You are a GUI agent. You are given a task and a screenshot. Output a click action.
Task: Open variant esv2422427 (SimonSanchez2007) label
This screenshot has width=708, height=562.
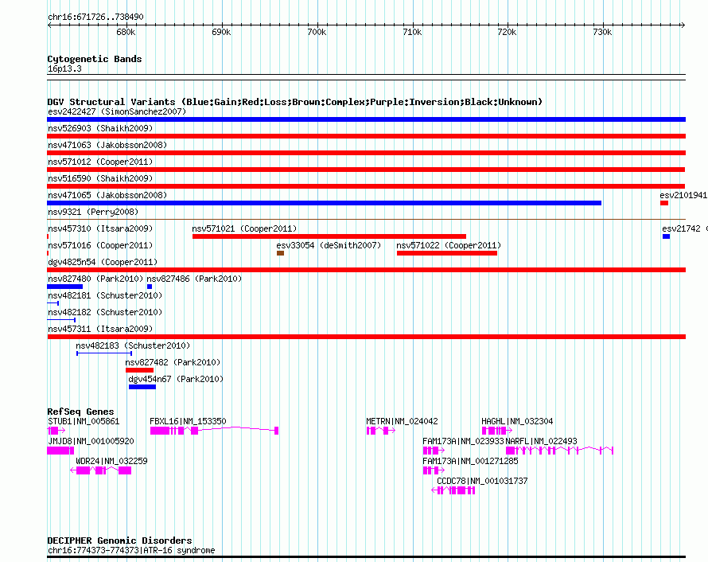(117, 111)
